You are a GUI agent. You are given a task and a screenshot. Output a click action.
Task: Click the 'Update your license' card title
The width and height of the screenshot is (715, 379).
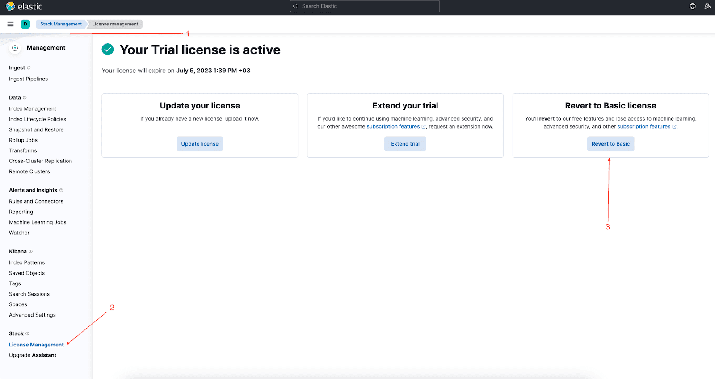(200, 106)
